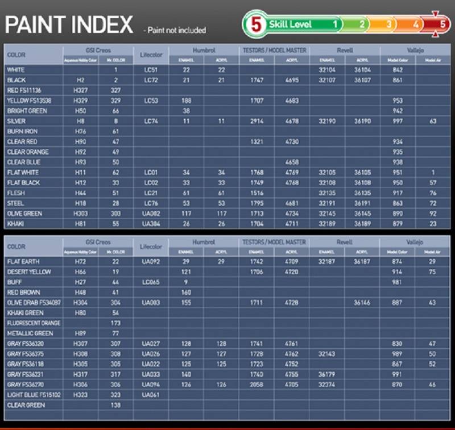The height and width of the screenshot is (430, 455).
Task: Click the 'KHAKI GREEN' color name
Action: click(25, 313)
